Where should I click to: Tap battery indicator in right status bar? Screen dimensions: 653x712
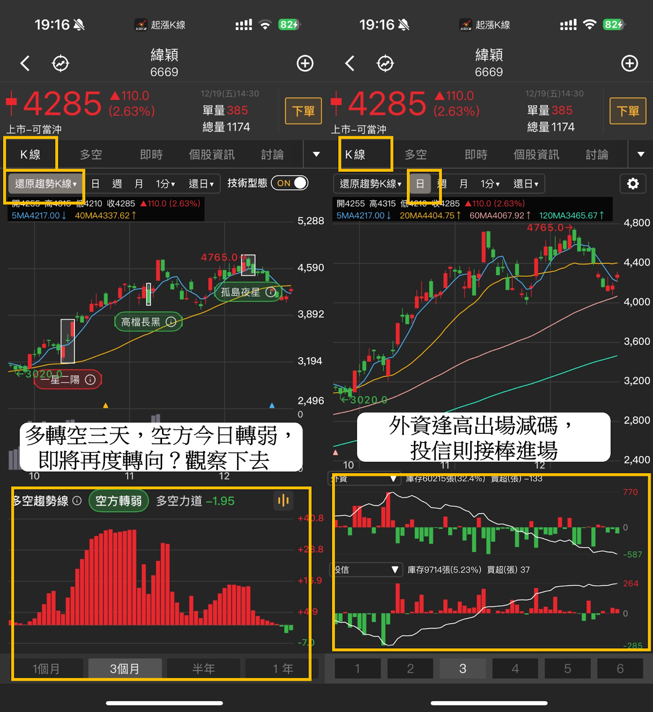[614, 24]
